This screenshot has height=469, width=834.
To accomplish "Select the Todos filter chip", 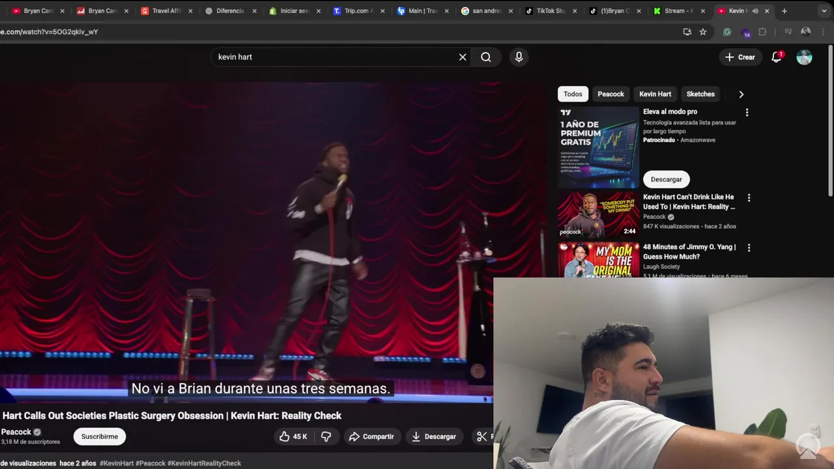I will tap(573, 94).
